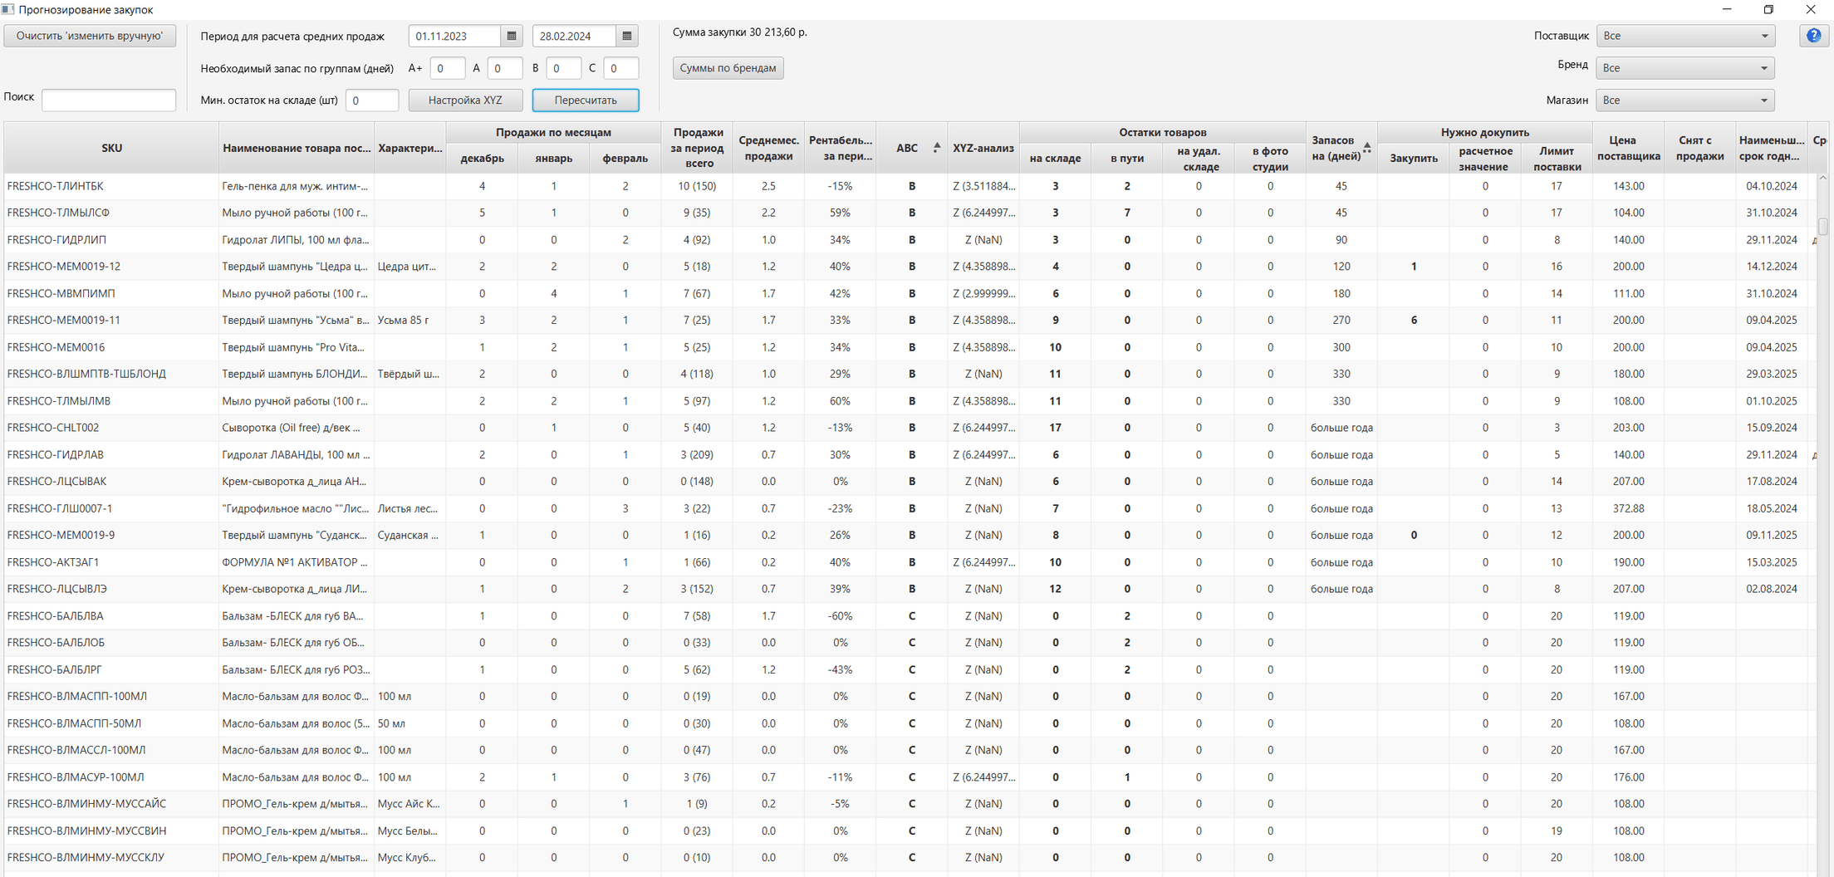Select row FRESHCO-ТЛИНТБК
The width and height of the screenshot is (1834, 877).
[x=911, y=186]
